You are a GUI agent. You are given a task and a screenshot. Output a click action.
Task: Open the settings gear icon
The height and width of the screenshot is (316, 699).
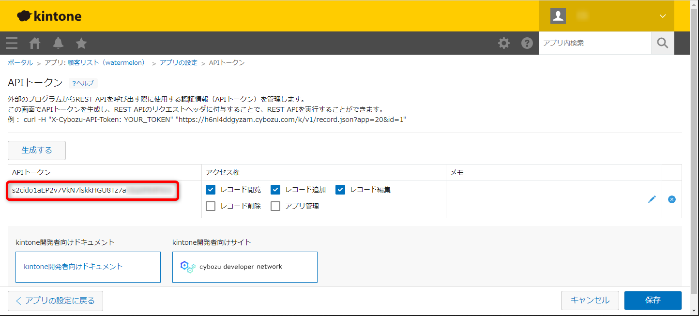click(x=504, y=43)
